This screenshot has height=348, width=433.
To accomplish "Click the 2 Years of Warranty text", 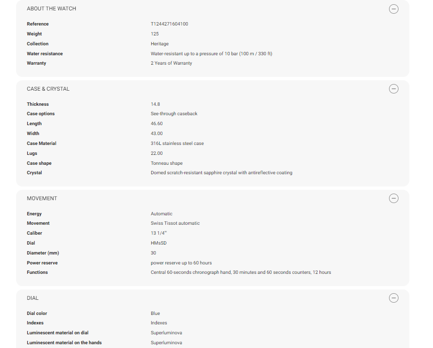I will click(171, 63).
